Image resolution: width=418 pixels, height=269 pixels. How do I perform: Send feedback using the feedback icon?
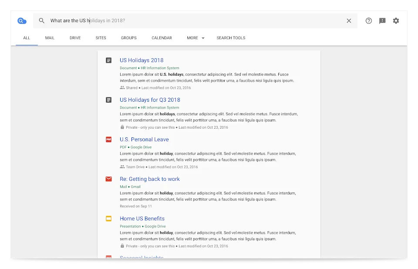pos(382,21)
